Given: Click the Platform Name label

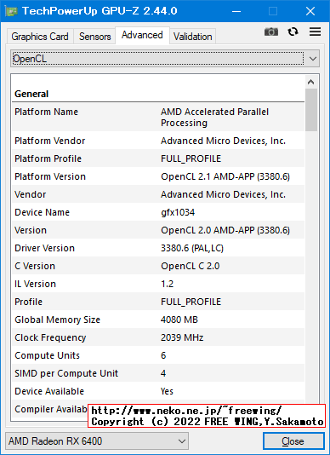Looking at the screenshot, I should (x=47, y=112).
